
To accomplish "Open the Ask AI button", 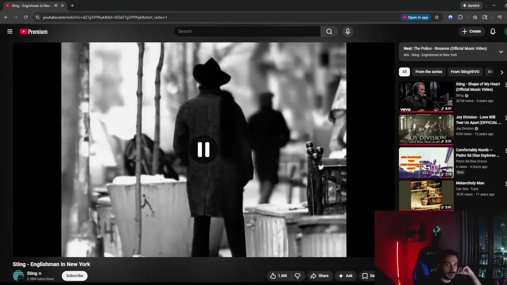I will click(345, 275).
